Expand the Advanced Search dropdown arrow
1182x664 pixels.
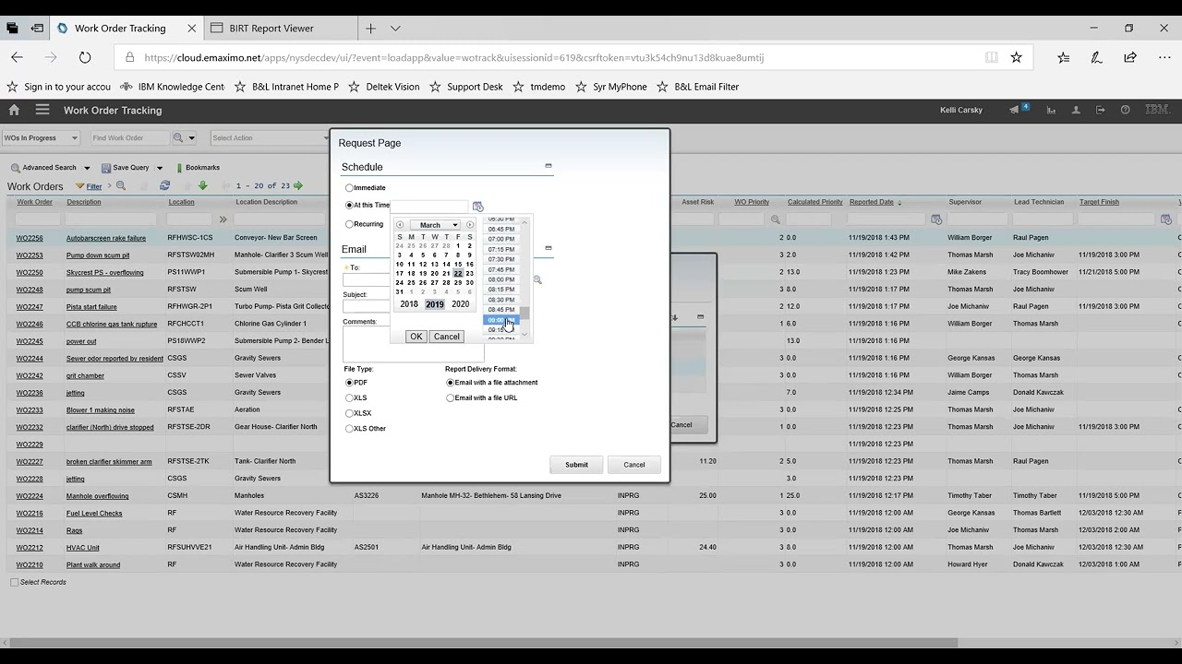point(87,168)
